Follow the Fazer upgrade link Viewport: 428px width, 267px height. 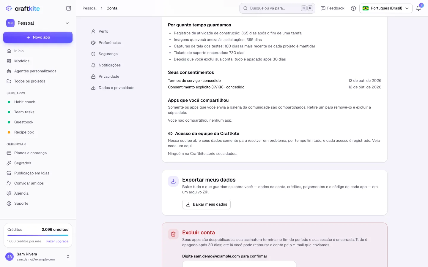(57, 241)
